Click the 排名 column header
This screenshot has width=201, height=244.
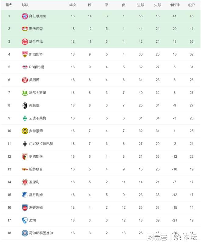point(9,5)
